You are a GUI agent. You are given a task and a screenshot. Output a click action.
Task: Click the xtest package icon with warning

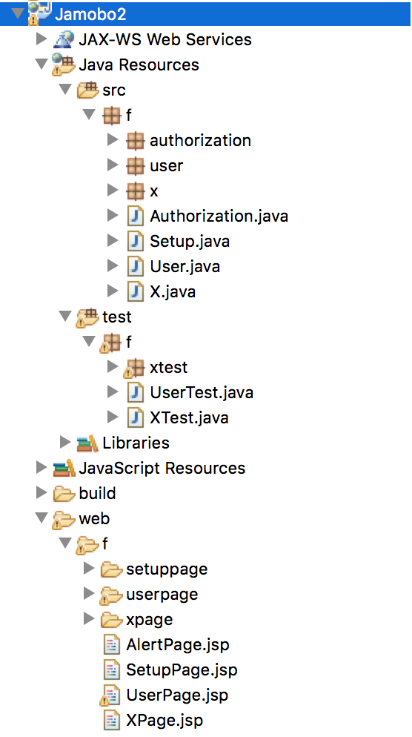(134, 368)
